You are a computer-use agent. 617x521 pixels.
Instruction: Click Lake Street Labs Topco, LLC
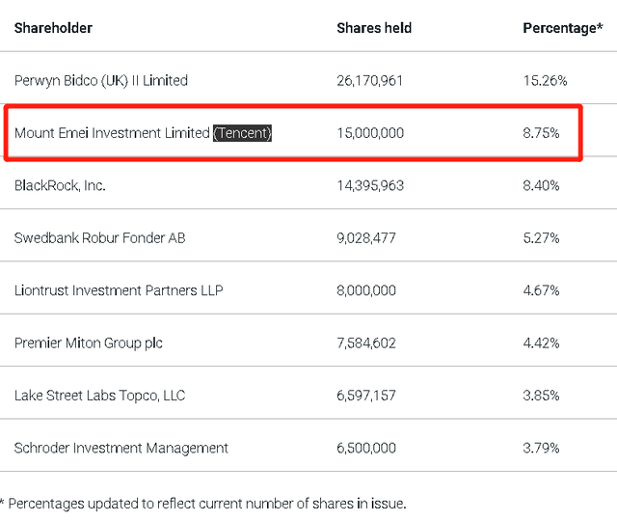point(99,396)
